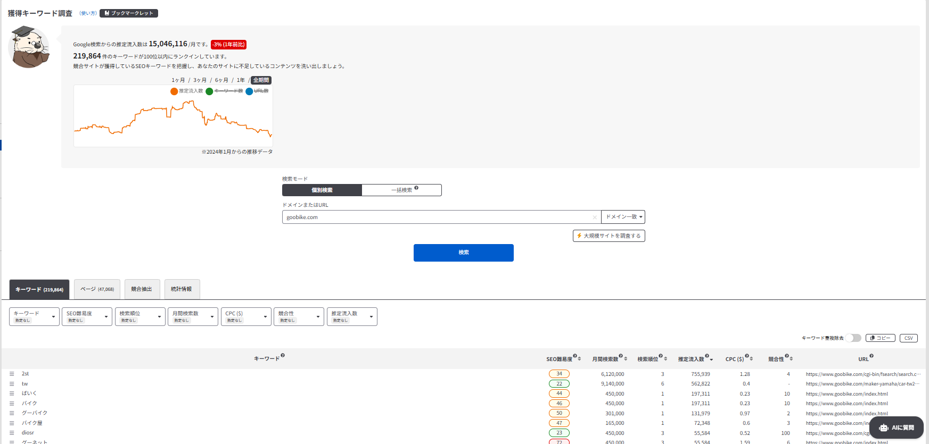Open the AIに質問 robot chat button

pyautogui.click(x=896, y=428)
